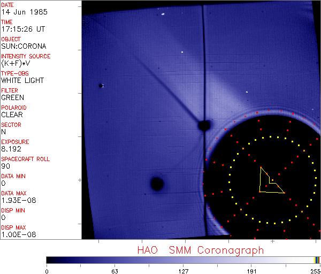Select the WHITE LIGHT observation type

(x=22, y=80)
